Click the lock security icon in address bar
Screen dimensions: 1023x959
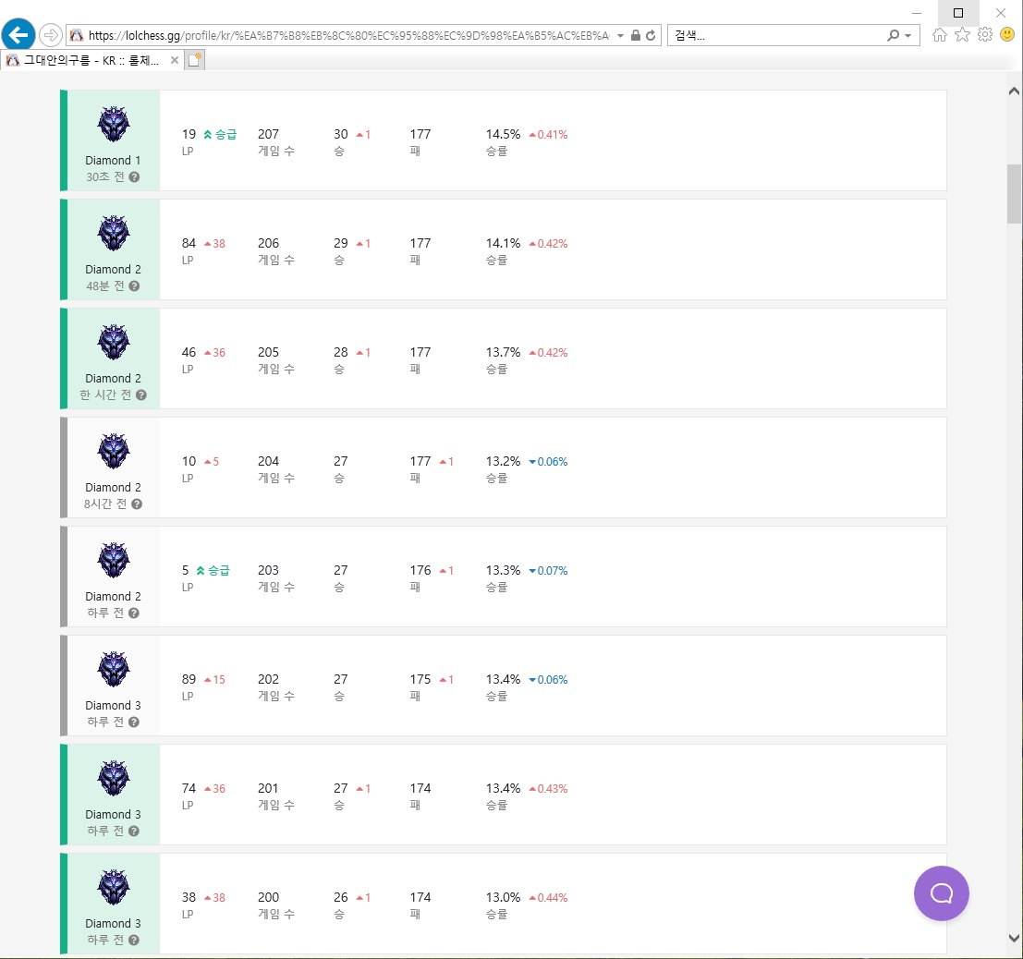point(635,35)
